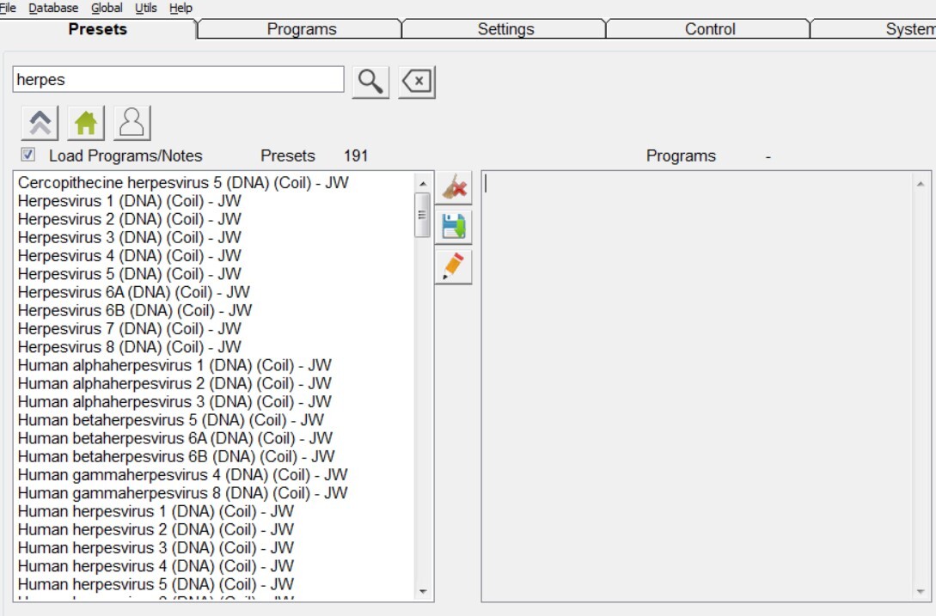Switch to the Programs tab
936x616 pixels.
click(302, 28)
